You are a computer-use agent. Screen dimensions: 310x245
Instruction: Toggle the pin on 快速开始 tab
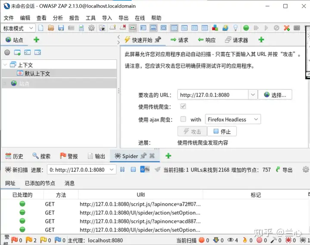coord(158,40)
